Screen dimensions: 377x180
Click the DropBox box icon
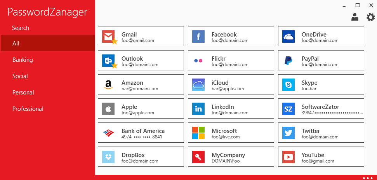click(108, 157)
